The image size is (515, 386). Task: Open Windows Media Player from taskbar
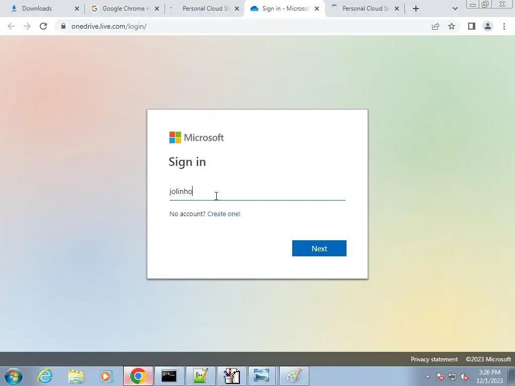click(107, 376)
